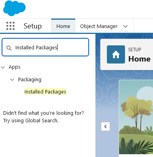Click the Setup app name label

33,26
